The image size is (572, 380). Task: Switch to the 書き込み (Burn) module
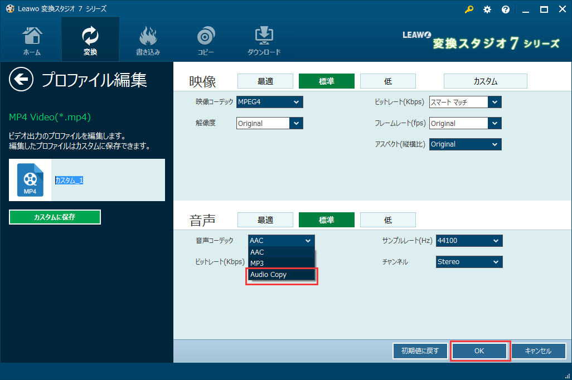148,39
